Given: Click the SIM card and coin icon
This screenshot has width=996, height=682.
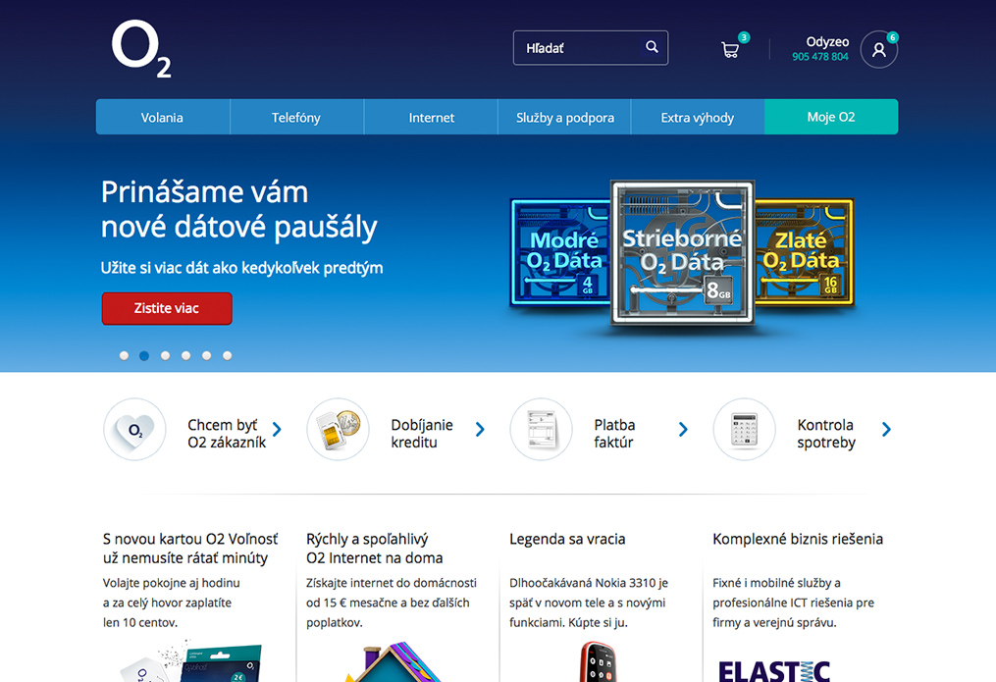Looking at the screenshot, I should 338,429.
